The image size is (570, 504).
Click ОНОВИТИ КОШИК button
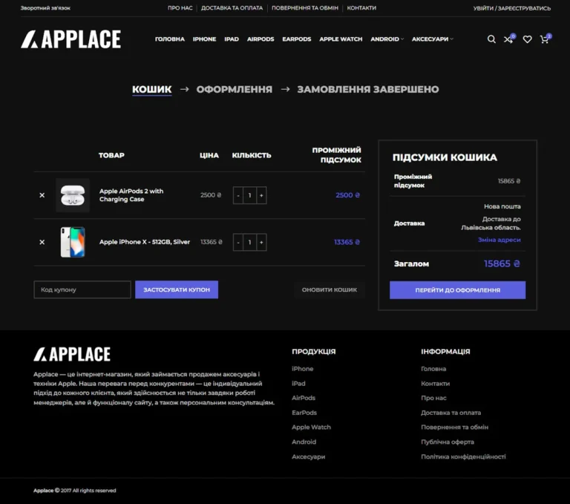pyautogui.click(x=330, y=289)
